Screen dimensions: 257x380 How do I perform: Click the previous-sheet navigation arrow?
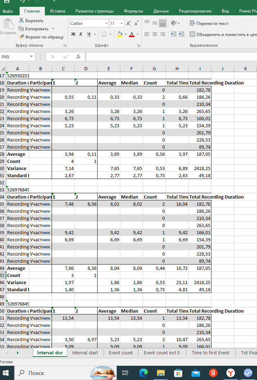pos(7,353)
